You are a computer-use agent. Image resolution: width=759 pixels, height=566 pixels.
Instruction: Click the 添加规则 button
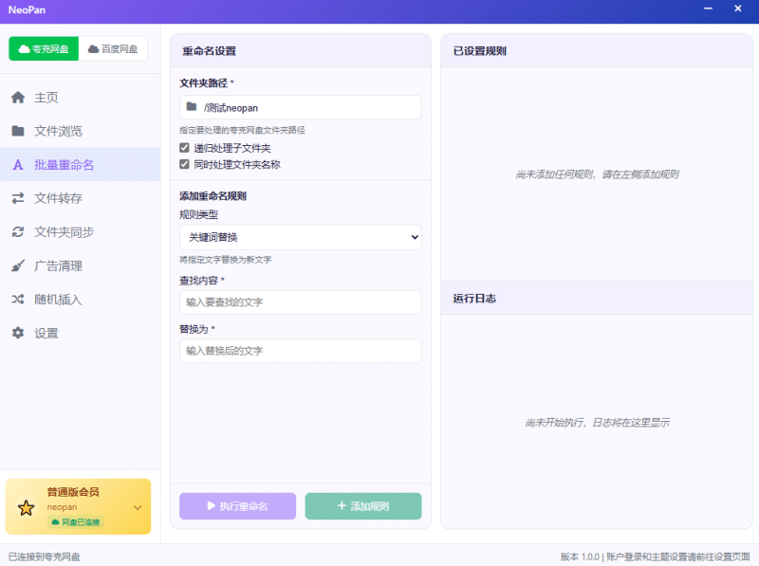[x=363, y=506]
